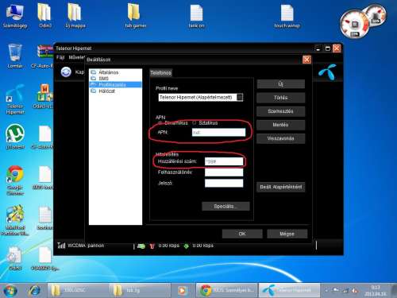
Task: Click the APN text field
Action: pyautogui.click(x=218, y=133)
